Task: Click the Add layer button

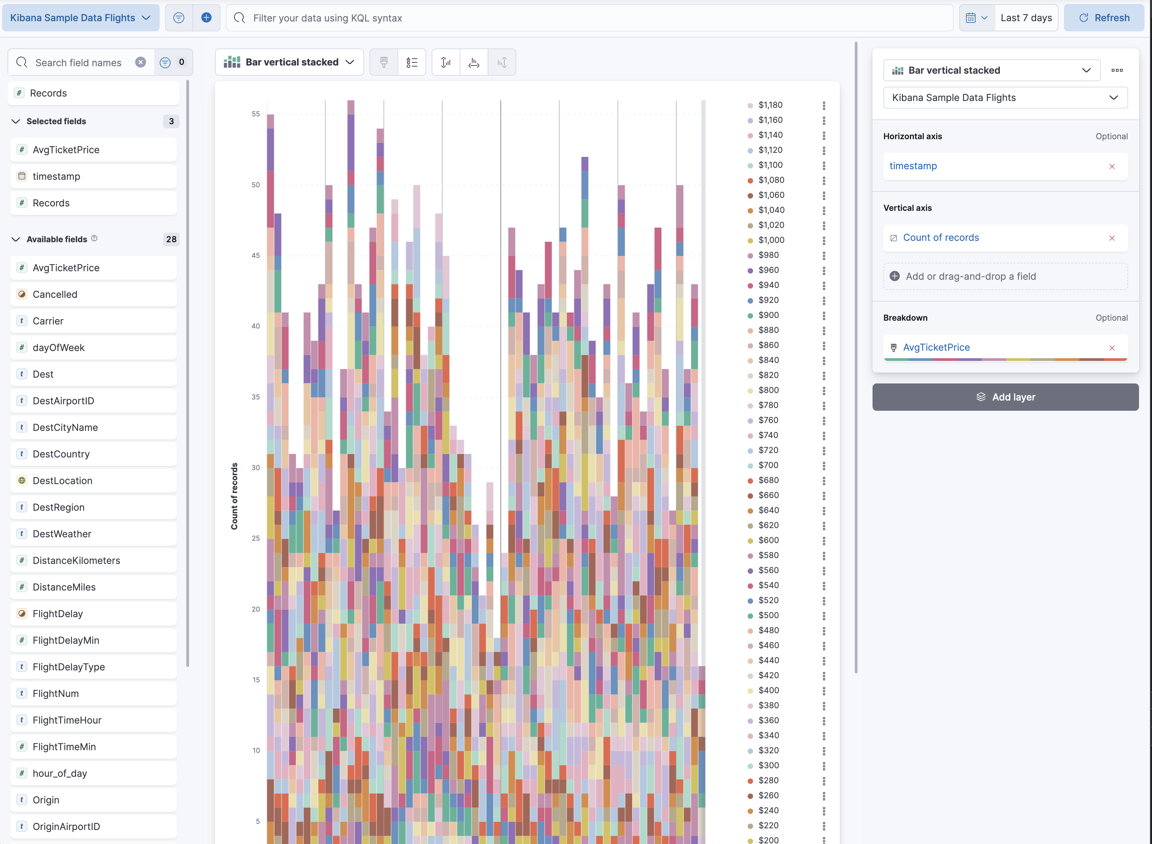Action: click(x=1005, y=397)
